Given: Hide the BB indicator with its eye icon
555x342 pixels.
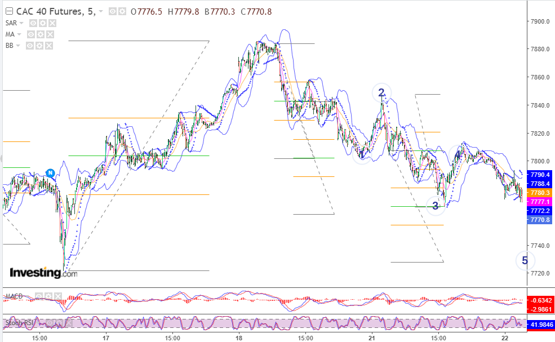Looking at the screenshot, I should 30,46.
